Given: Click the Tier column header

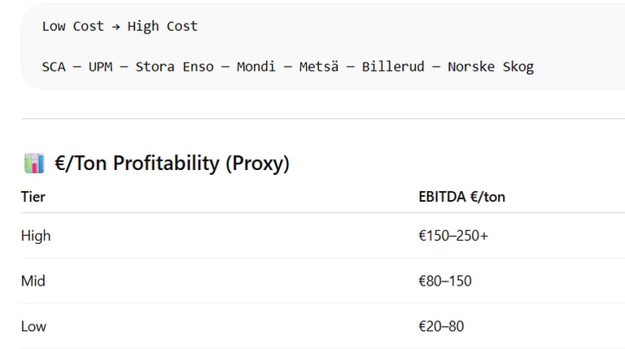Looking at the screenshot, I should click(x=33, y=197).
